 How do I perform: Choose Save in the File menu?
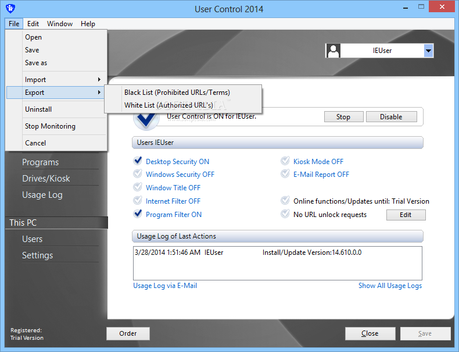pos(56,50)
